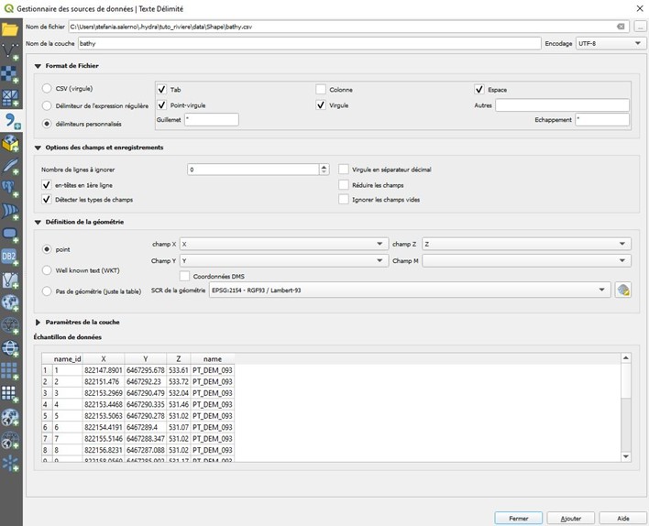Image resolution: width=649 pixels, height=526 pixels.
Task: Collapse Définition de la géométrie section
Action: tap(38, 223)
